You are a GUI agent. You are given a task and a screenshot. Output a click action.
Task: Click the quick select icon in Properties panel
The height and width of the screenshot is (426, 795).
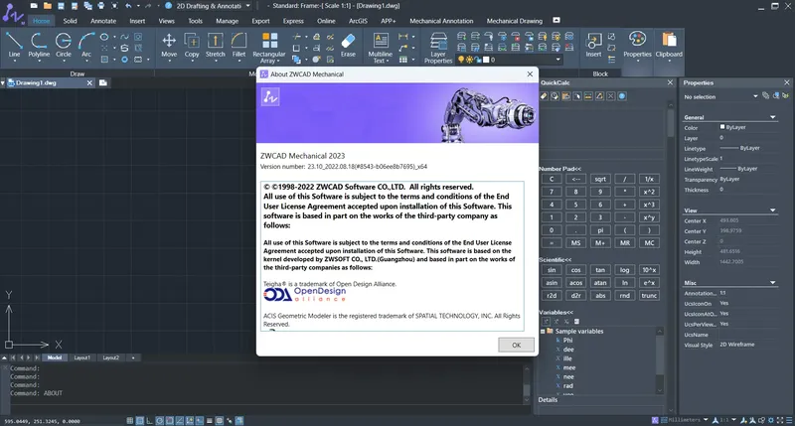[x=786, y=95]
